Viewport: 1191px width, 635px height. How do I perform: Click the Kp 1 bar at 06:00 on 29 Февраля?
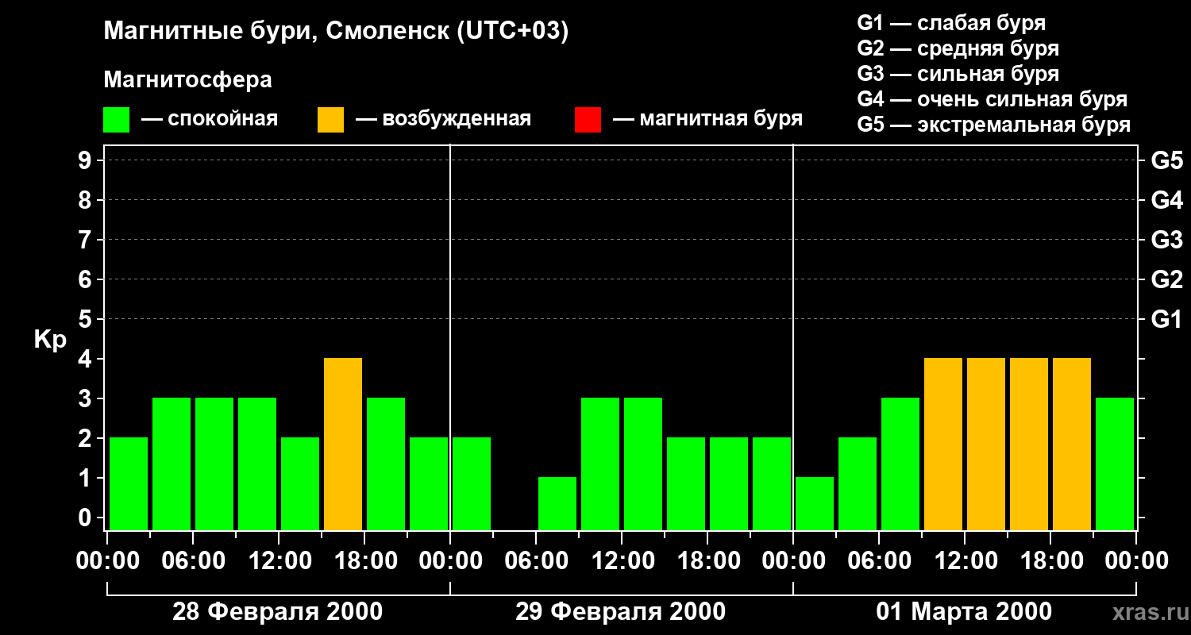click(x=557, y=503)
